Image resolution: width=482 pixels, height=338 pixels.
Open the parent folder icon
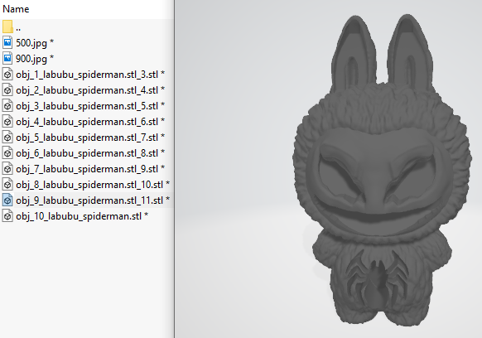pyautogui.click(x=7, y=27)
